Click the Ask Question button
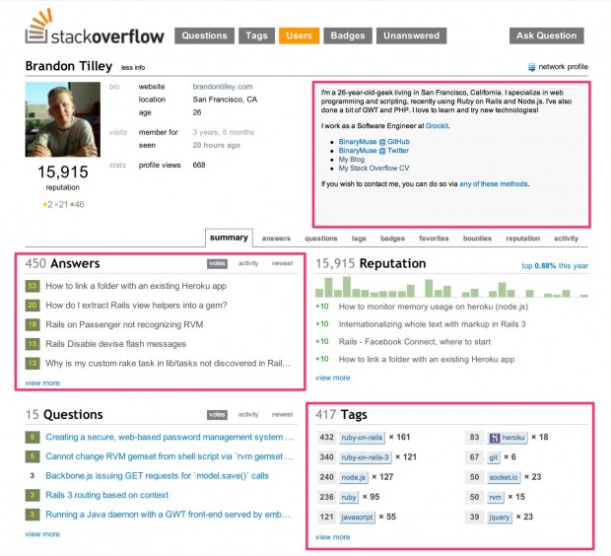 (x=546, y=35)
